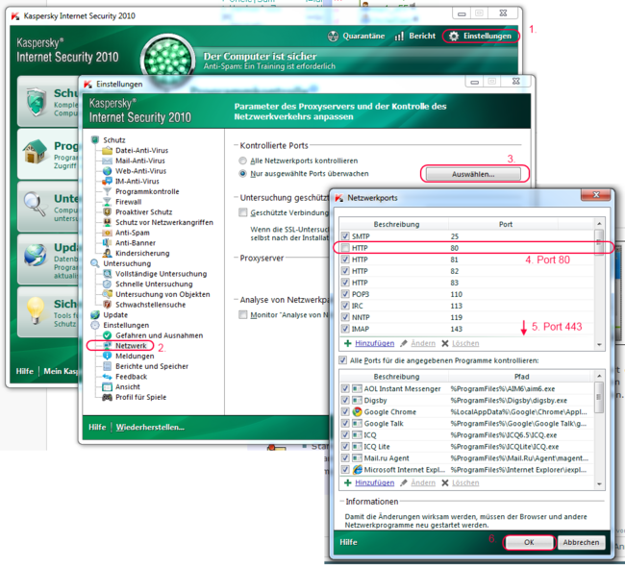Screen dimensions: 625x568
Task: Open the Quarantäne section
Action: (356, 36)
